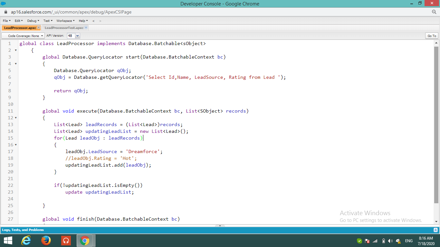The image size is (440, 247).
Task: Click 'LeadProcessor' class name on line 1
Action: (75, 43)
